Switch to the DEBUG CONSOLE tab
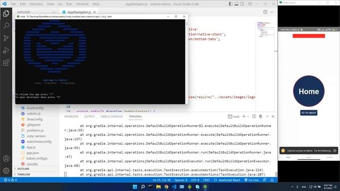The width and height of the screenshot is (340, 191). 112,117
